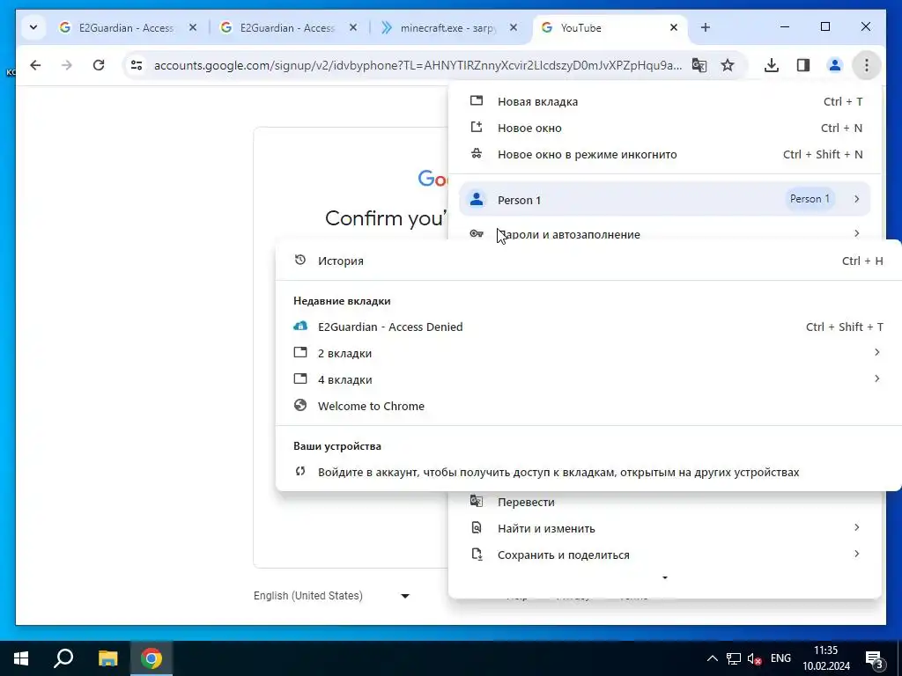Expand Найти и изменить submenu chevron
The height and width of the screenshot is (676, 902).
tap(856, 527)
